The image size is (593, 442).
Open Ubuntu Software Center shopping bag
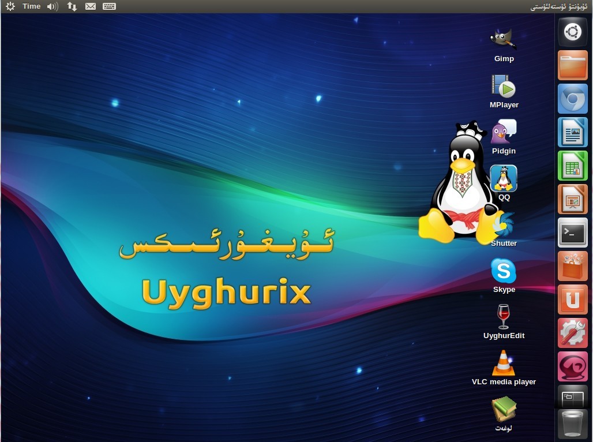[573, 265]
